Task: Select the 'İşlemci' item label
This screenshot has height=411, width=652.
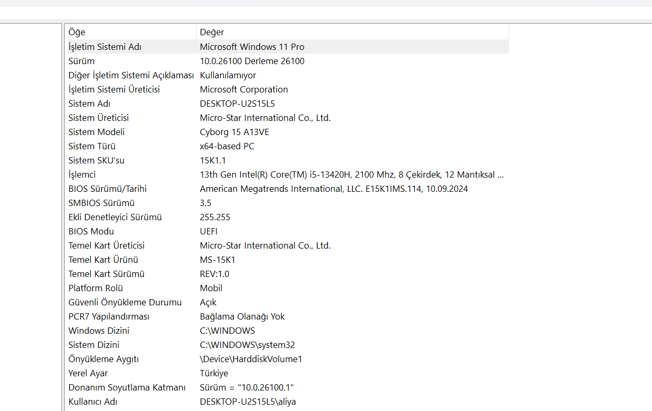Action: (x=82, y=174)
